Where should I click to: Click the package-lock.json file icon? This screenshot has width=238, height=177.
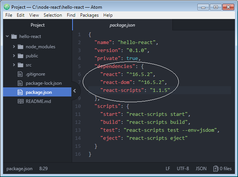pyautogui.click(x=20, y=83)
